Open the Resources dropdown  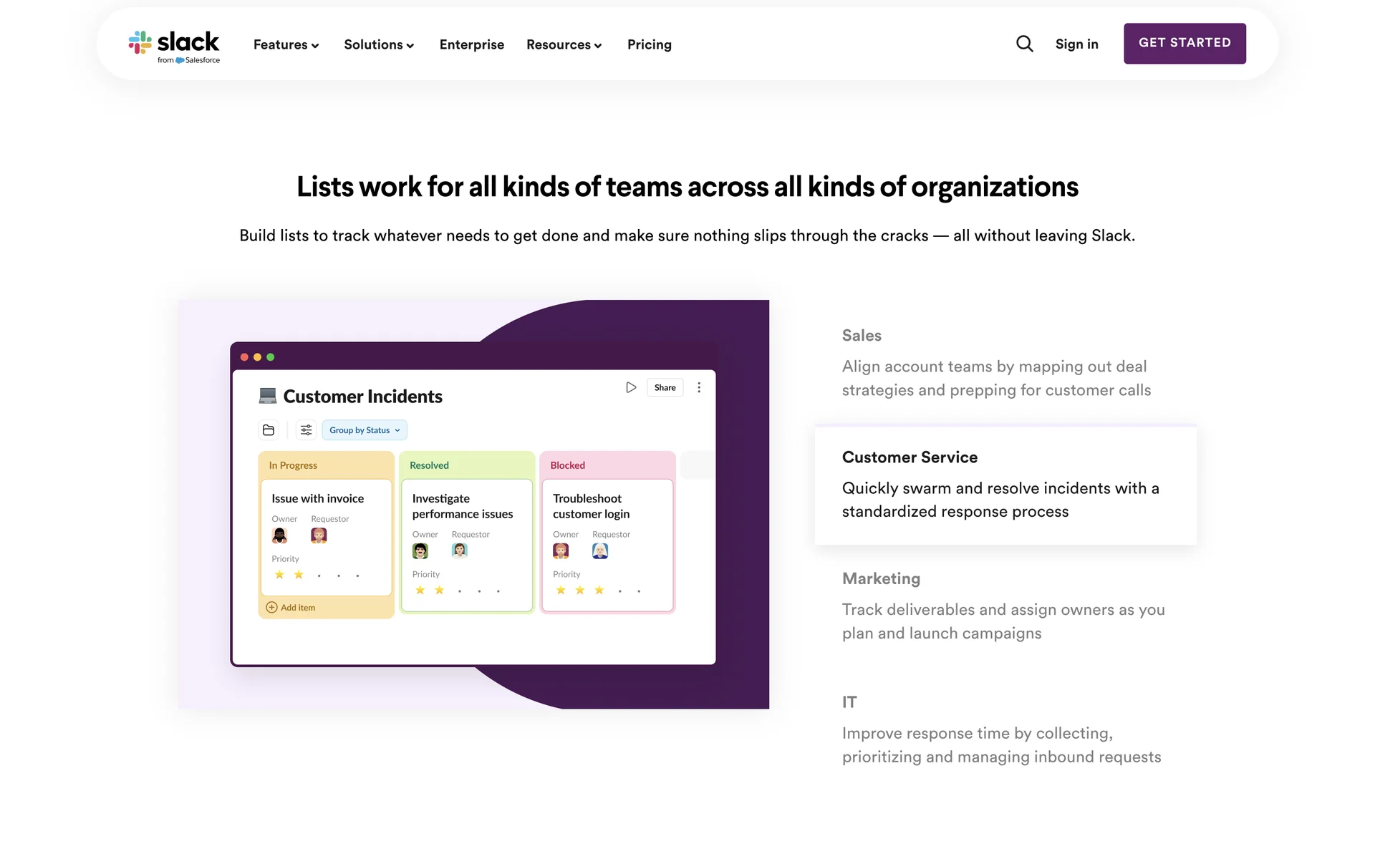click(564, 44)
